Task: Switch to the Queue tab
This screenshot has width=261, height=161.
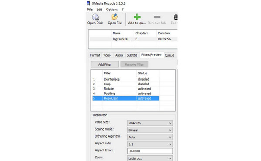Action: tap(169, 55)
